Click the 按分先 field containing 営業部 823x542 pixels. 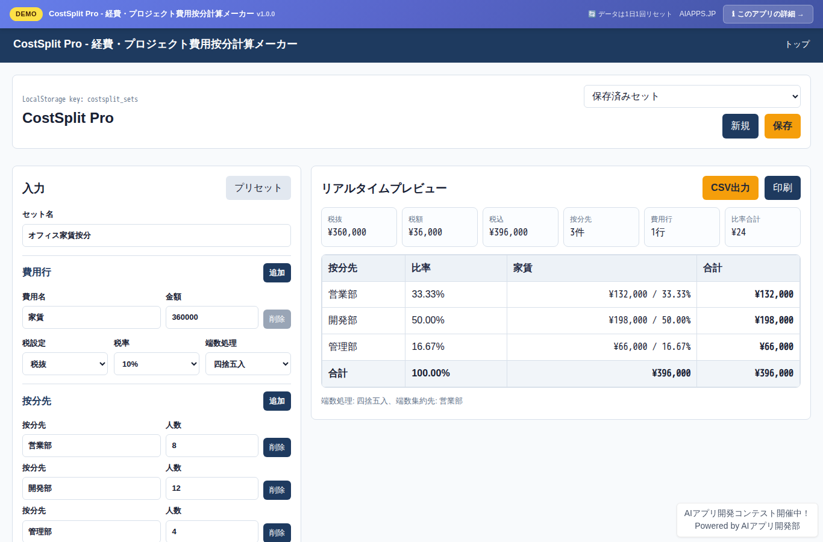[x=92, y=446]
